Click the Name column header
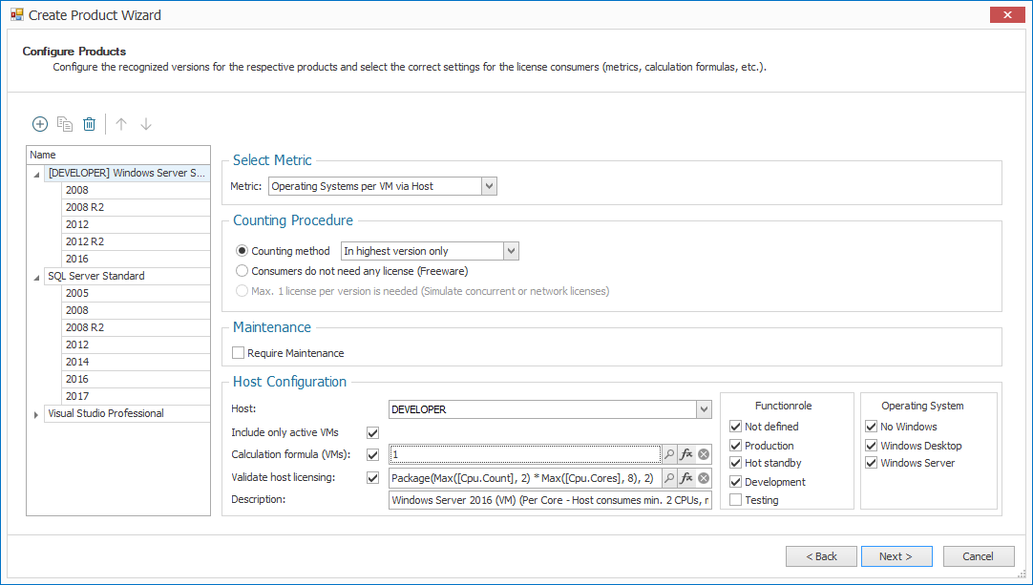The width and height of the screenshot is (1033, 585). tap(118, 155)
